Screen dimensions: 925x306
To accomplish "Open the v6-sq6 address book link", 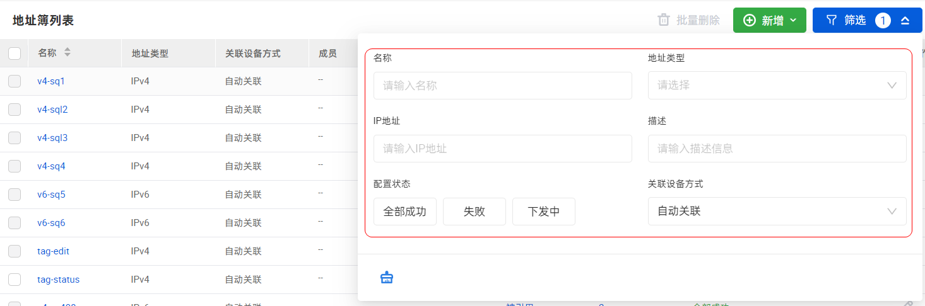I will coord(51,223).
